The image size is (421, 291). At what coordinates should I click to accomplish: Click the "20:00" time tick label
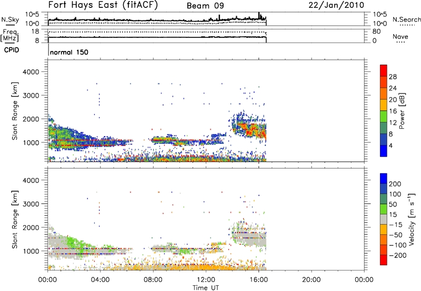312,280
